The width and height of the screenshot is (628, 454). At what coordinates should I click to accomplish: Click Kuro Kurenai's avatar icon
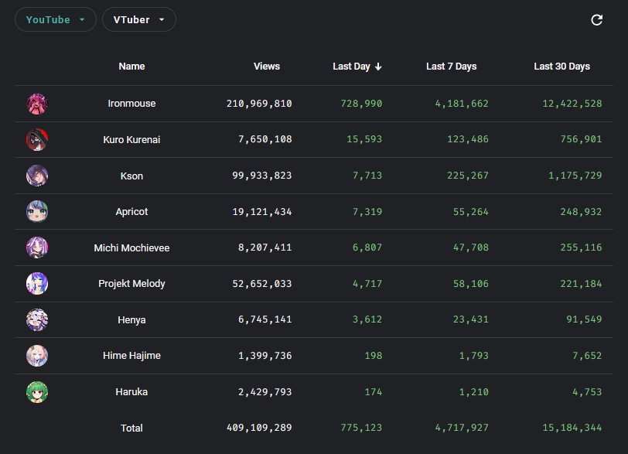37,140
